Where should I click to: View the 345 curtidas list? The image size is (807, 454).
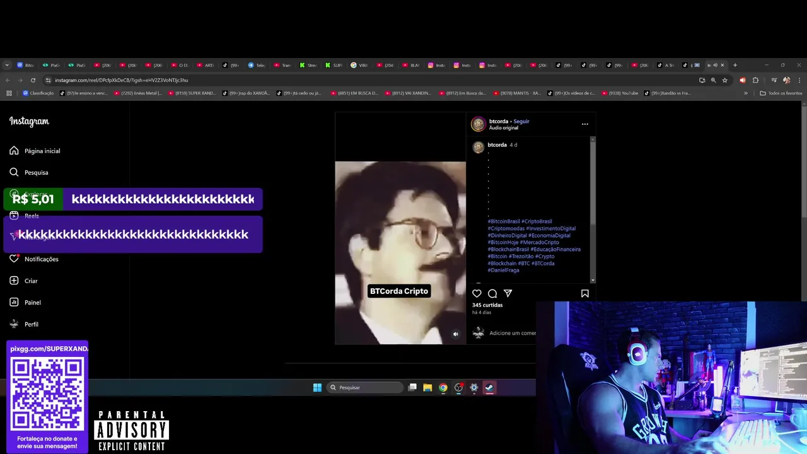(487, 305)
